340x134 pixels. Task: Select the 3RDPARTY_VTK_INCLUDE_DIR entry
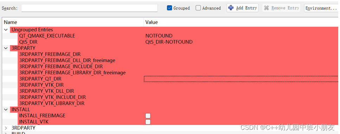click(x=52, y=97)
